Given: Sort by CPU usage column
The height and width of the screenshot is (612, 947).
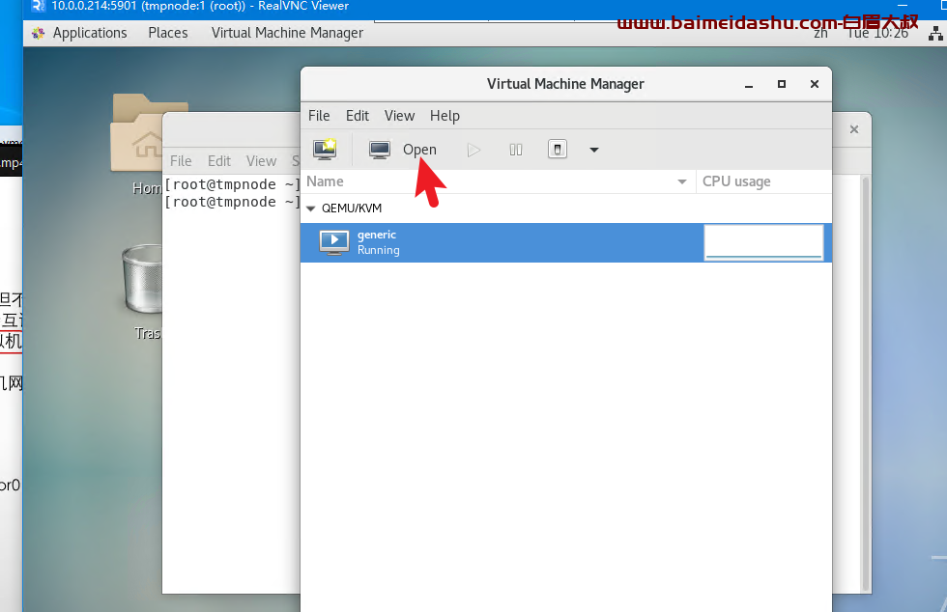Looking at the screenshot, I should [764, 181].
